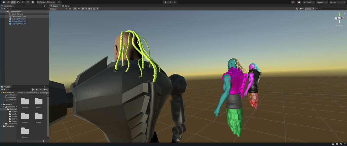Expand the Gizmos dropdown

pyautogui.click(x=309, y=9)
